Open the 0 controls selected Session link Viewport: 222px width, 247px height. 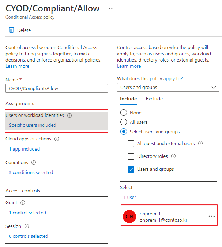pos(29,236)
